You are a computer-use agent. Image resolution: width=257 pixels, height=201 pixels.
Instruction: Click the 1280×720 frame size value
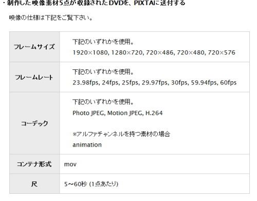127,52
